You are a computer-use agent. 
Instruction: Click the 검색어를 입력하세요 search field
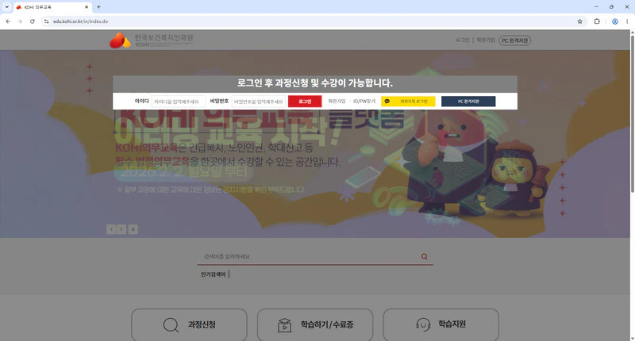coord(308,256)
